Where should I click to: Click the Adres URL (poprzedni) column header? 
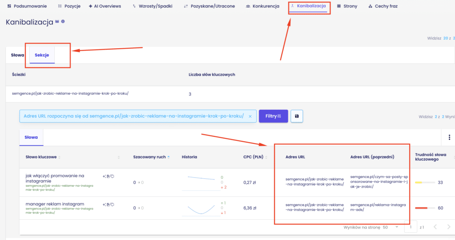372,157
